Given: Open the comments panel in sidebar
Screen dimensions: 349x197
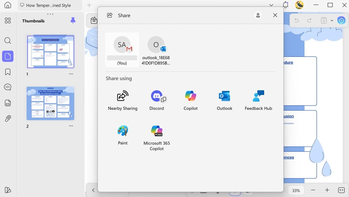Looking at the screenshot, I should coord(8,87).
